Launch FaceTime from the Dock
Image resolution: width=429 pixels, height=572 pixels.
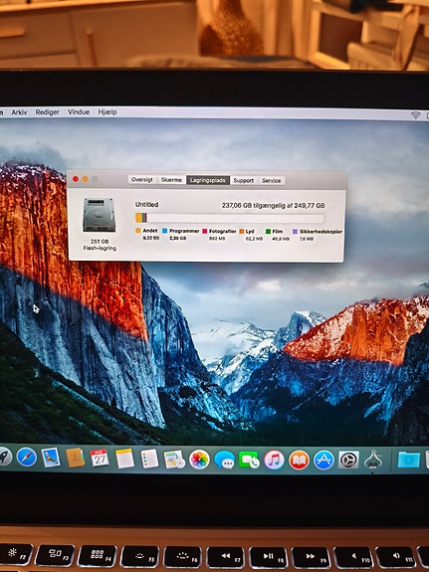(249, 460)
